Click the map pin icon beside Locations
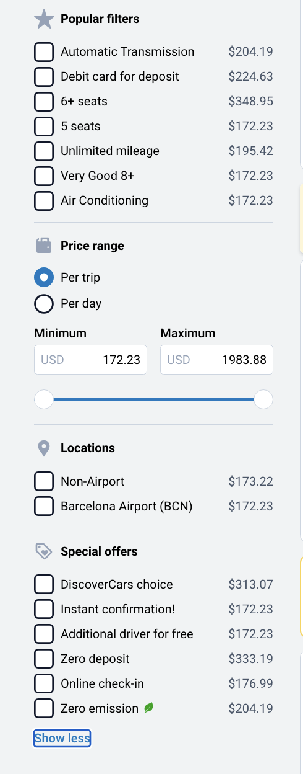This screenshot has width=303, height=774. pyautogui.click(x=44, y=448)
